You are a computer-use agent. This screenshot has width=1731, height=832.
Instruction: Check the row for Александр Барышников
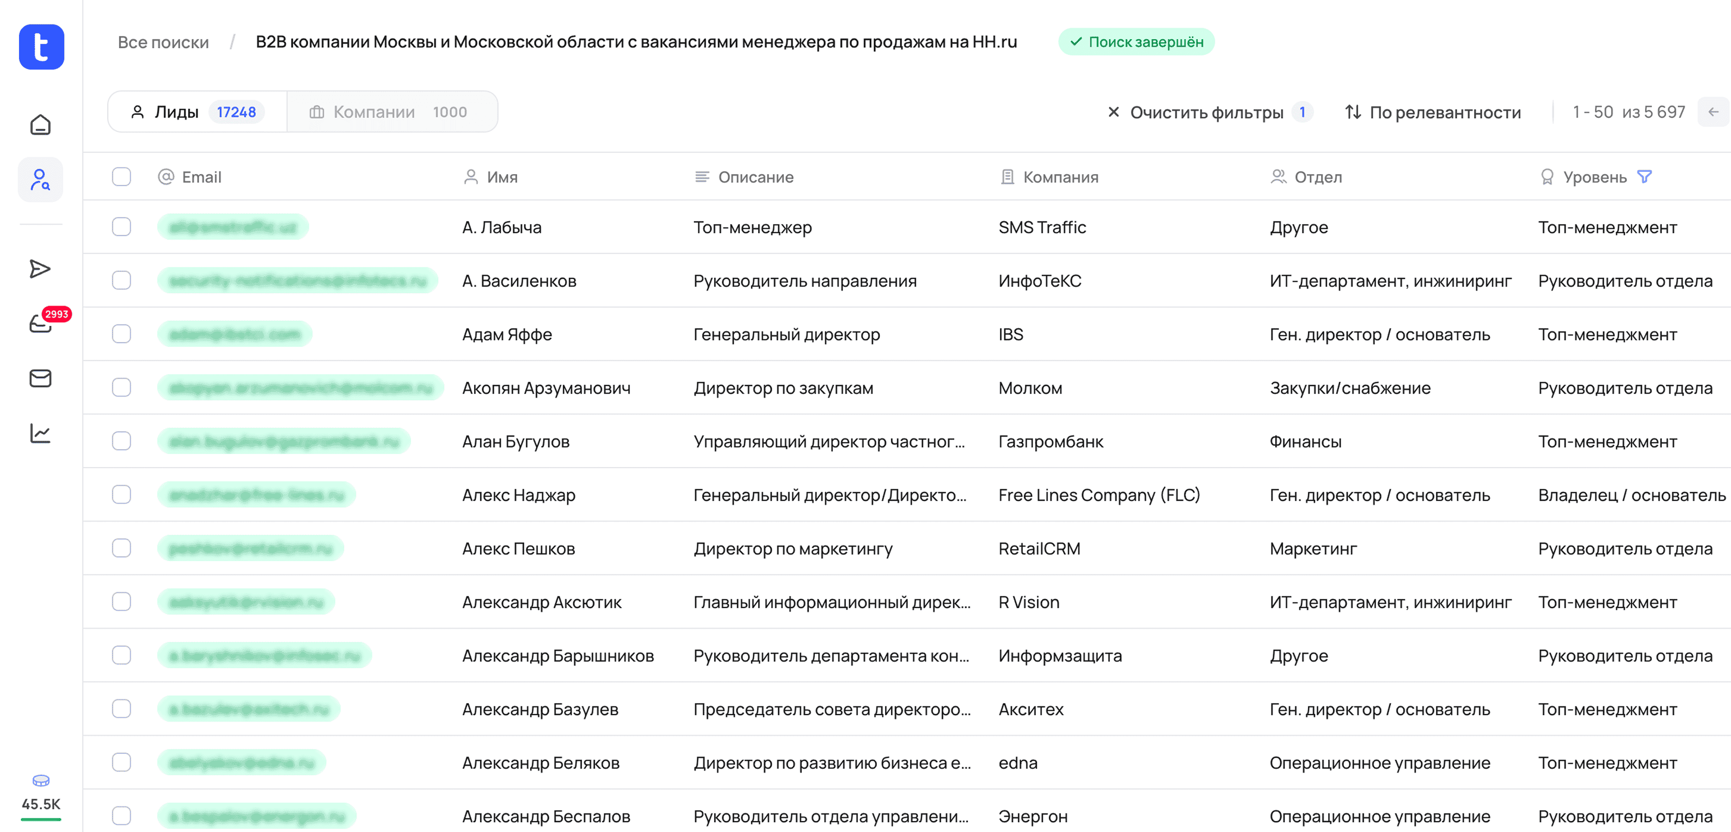pos(121,655)
